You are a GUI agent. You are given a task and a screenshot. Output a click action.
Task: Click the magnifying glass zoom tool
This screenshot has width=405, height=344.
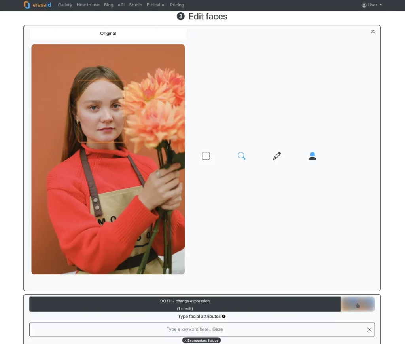[x=241, y=156]
